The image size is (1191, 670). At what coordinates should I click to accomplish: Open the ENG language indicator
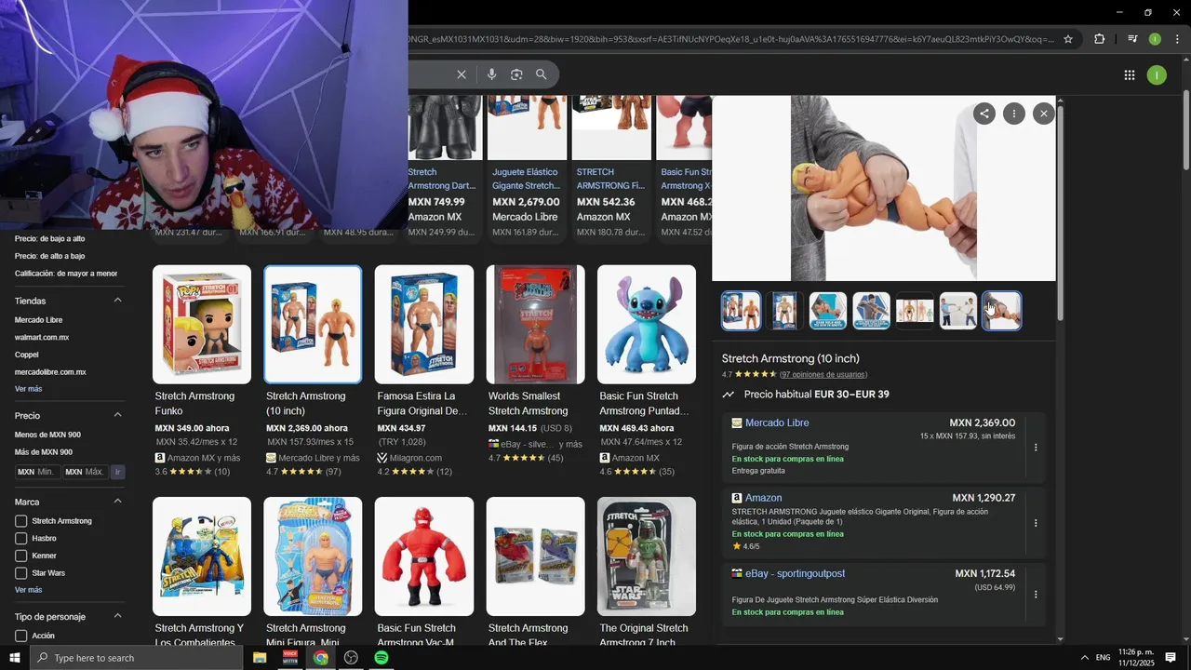pyautogui.click(x=1103, y=658)
